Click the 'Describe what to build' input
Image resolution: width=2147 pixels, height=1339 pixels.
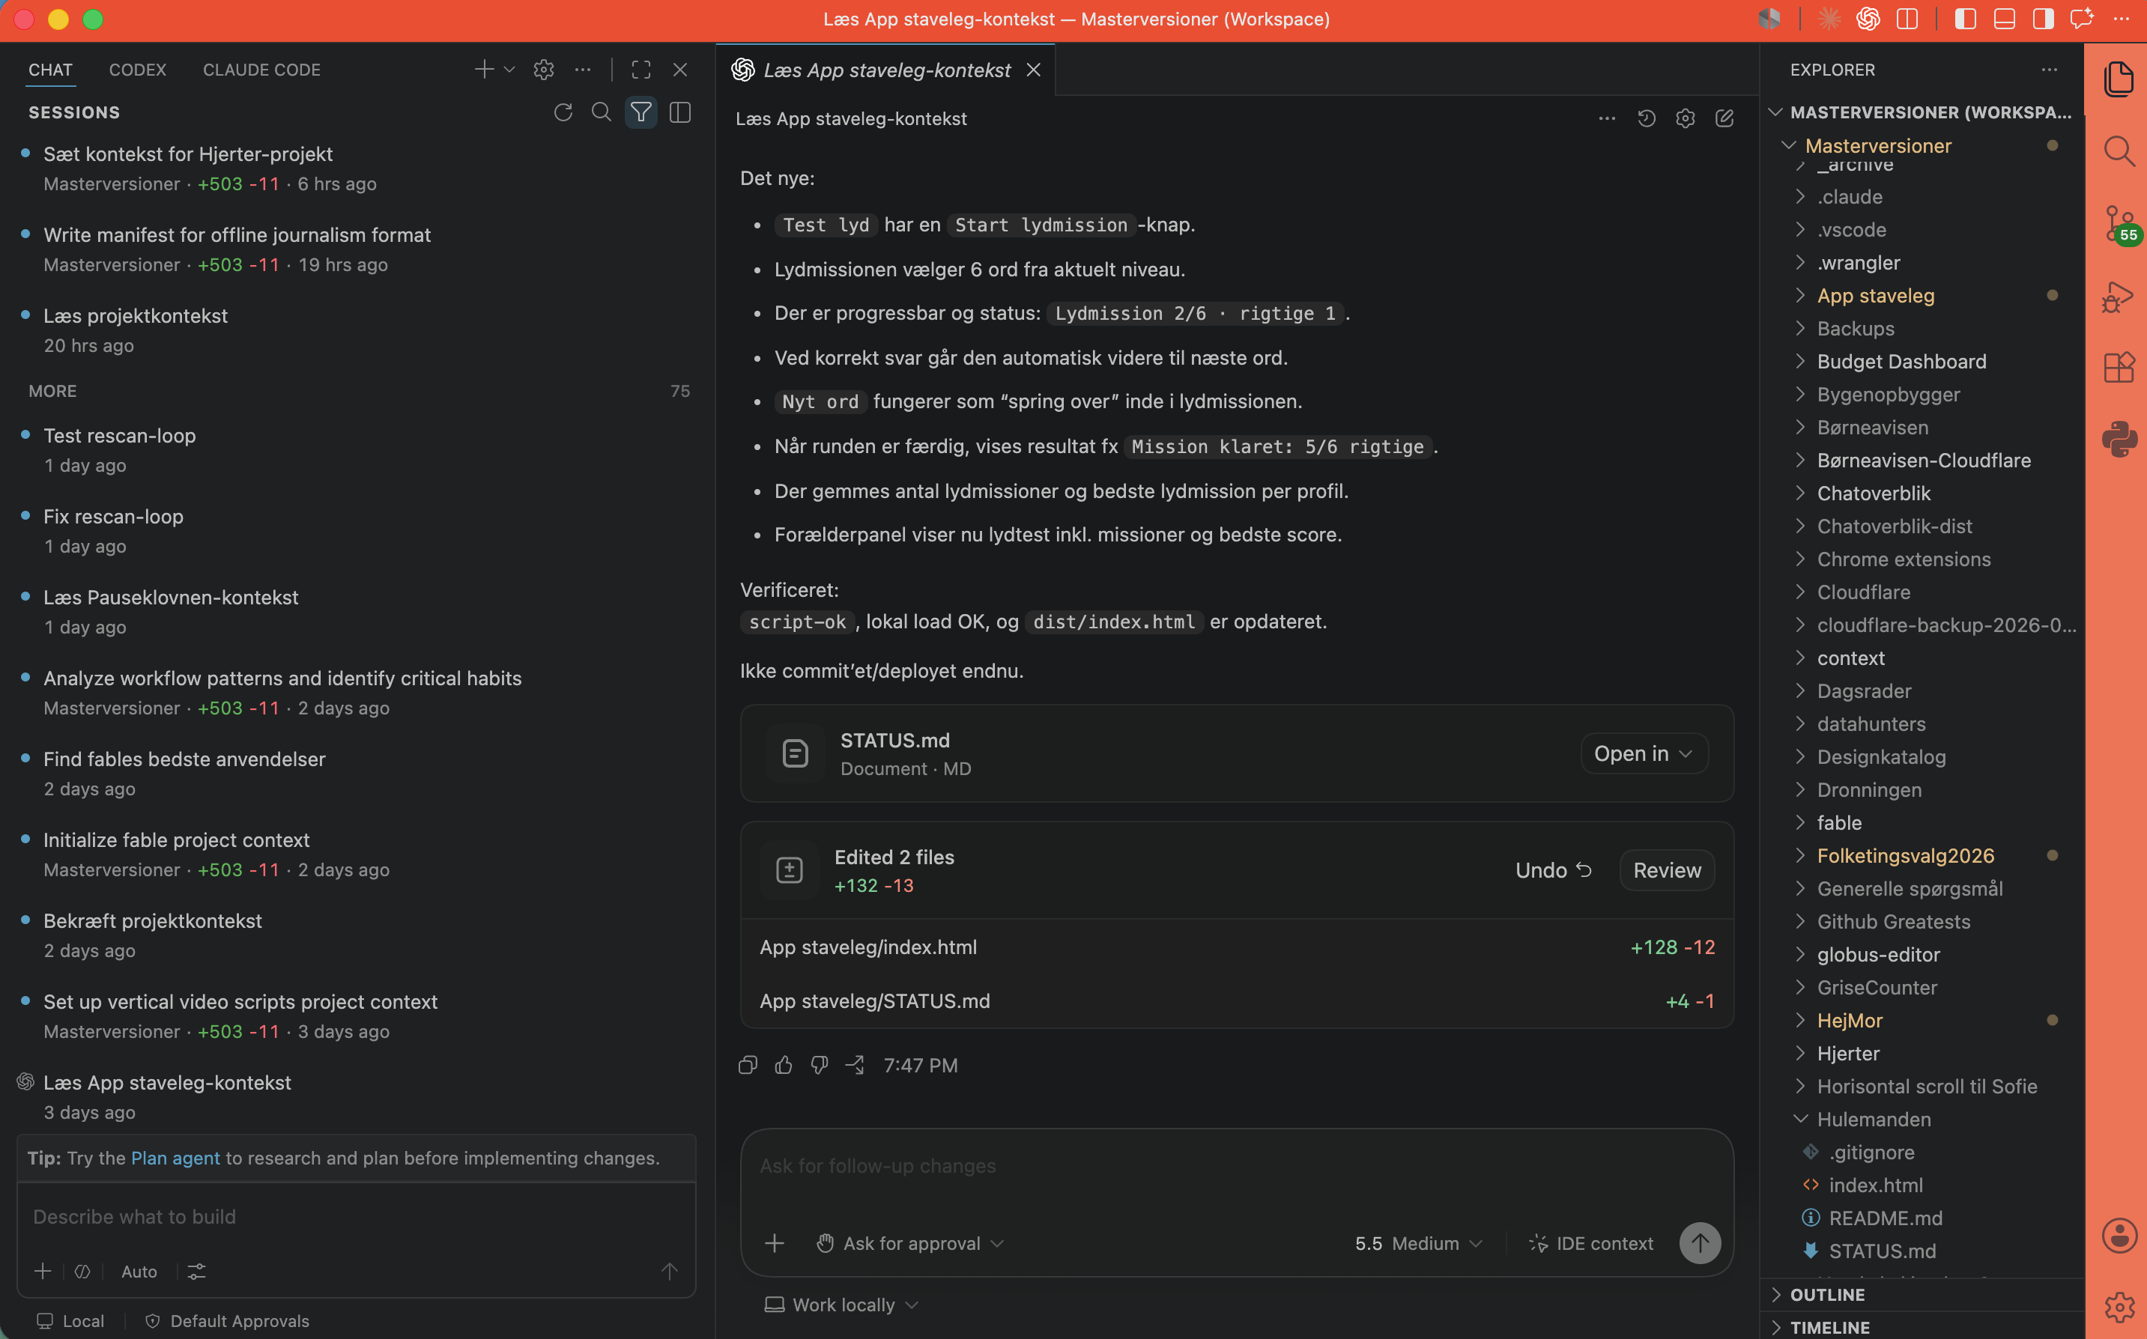click(x=355, y=1217)
